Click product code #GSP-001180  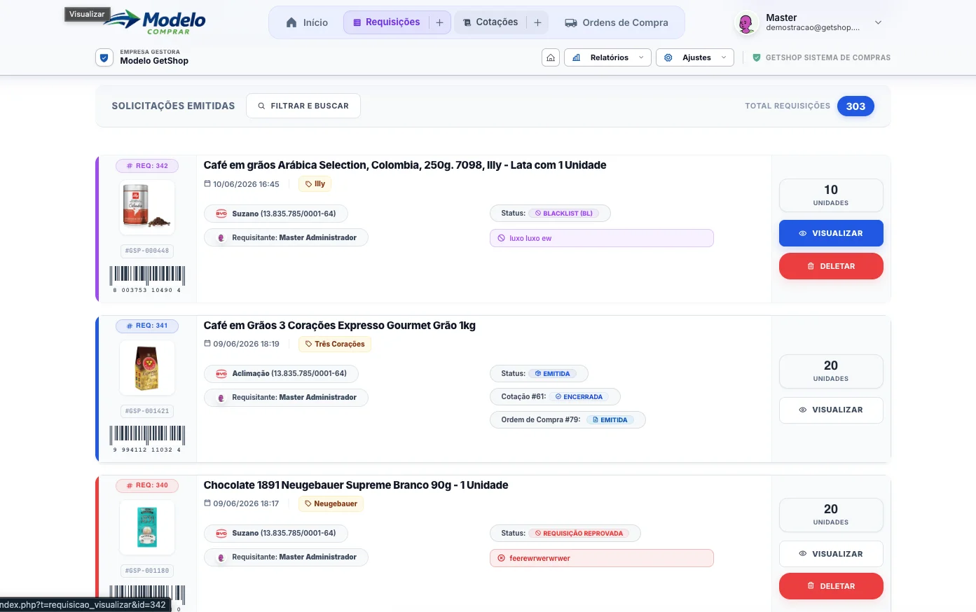pyautogui.click(x=147, y=571)
